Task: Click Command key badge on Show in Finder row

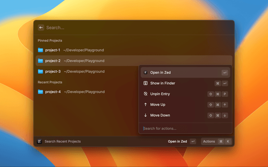Action: (x=218, y=83)
